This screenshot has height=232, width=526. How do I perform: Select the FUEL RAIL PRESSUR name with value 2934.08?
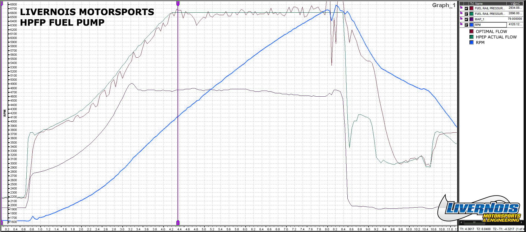pyautogui.click(x=490, y=8)
